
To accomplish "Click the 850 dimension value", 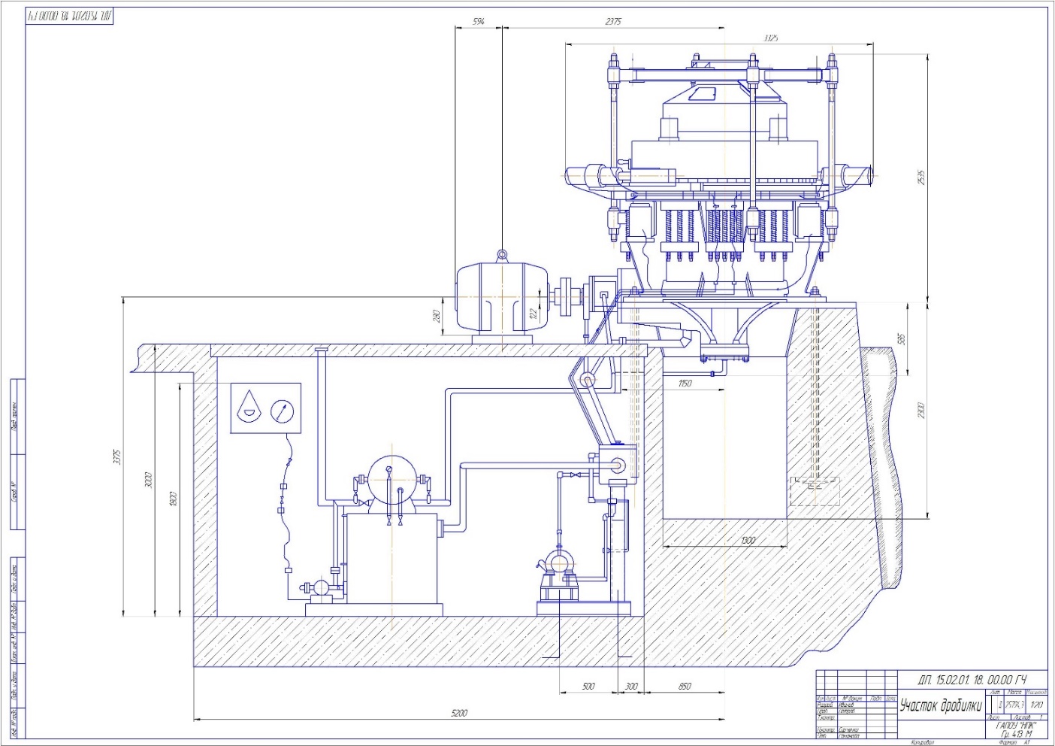I will pyautogui.click(x=685, y=687).
